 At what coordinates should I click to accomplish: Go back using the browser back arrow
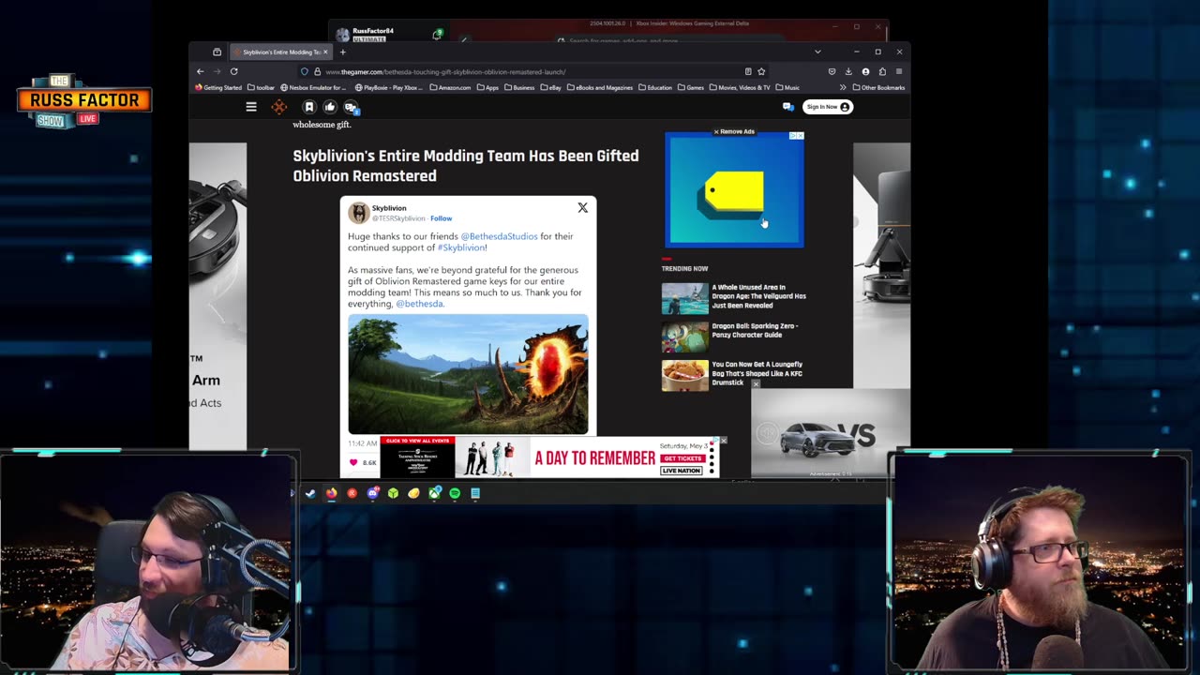tap(200, 71)
